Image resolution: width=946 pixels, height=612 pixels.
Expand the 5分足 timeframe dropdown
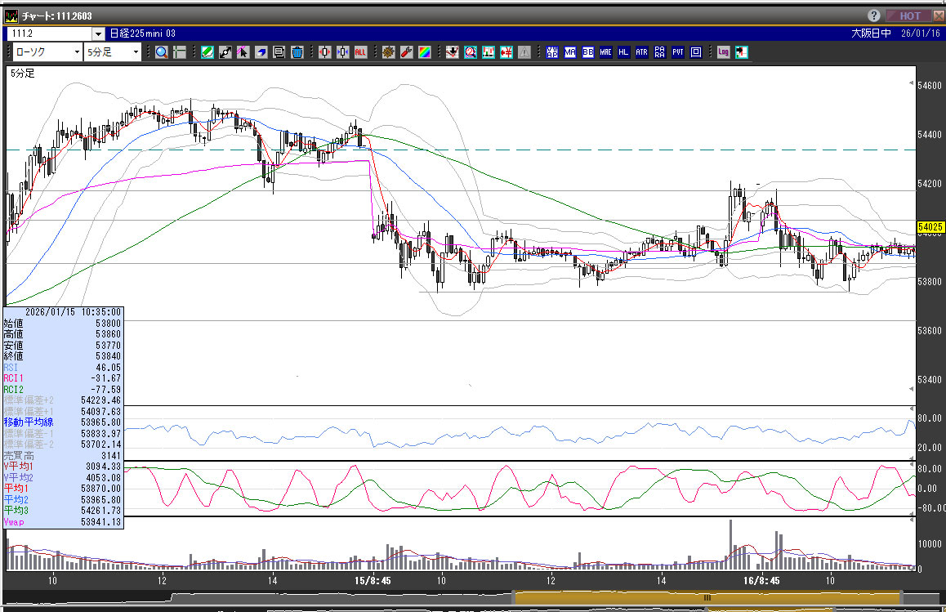point(136,52)
